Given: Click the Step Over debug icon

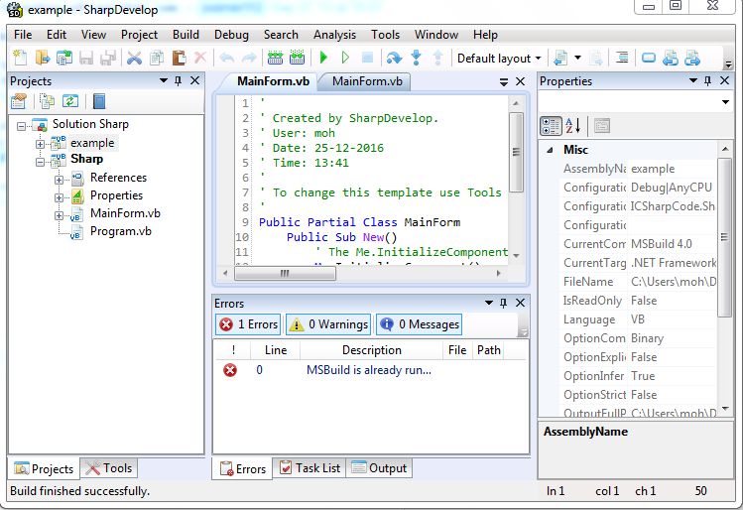Looking at the screenshot, I should tap(394, 58).
